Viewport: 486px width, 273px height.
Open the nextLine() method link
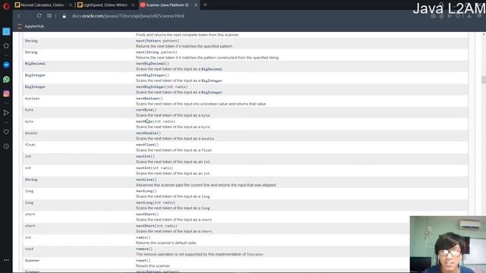[146, 180]
